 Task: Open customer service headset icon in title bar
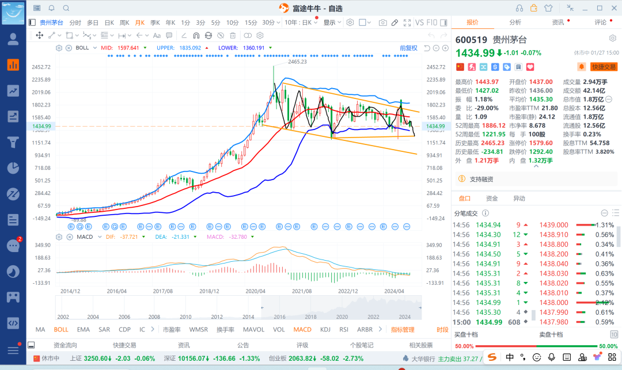[x=520, y=8]
